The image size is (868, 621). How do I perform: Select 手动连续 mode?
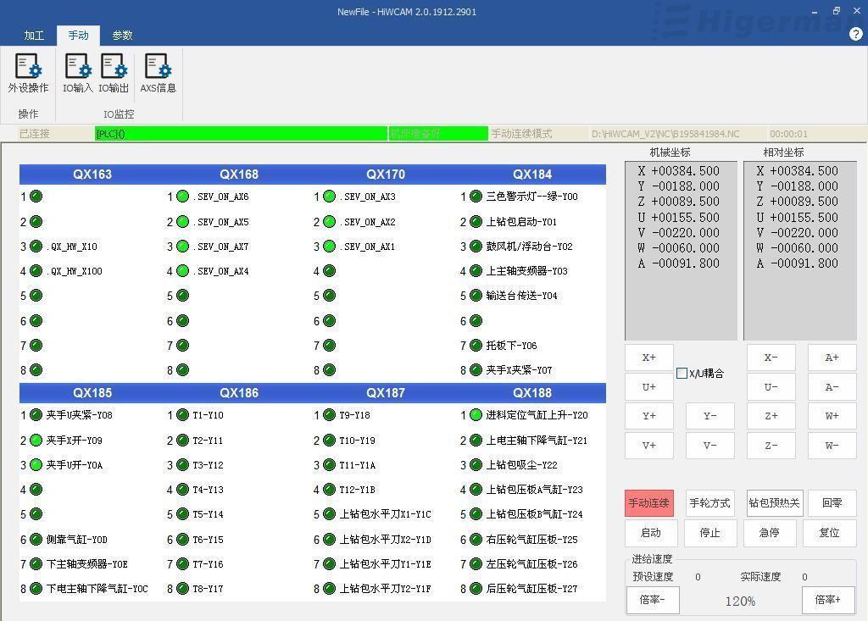pyautogui.click(x=648, y=503)
